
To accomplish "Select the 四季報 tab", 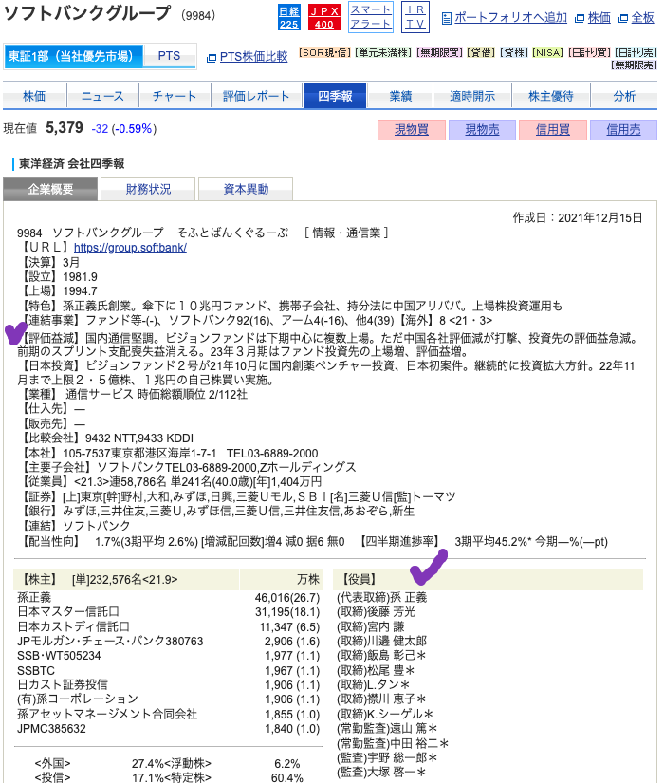I will pyautogui.click(x=335, y=96).
